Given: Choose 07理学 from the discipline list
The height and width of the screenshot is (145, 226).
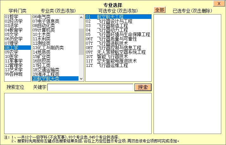Looking at the screenshot, I should [11, 43].
